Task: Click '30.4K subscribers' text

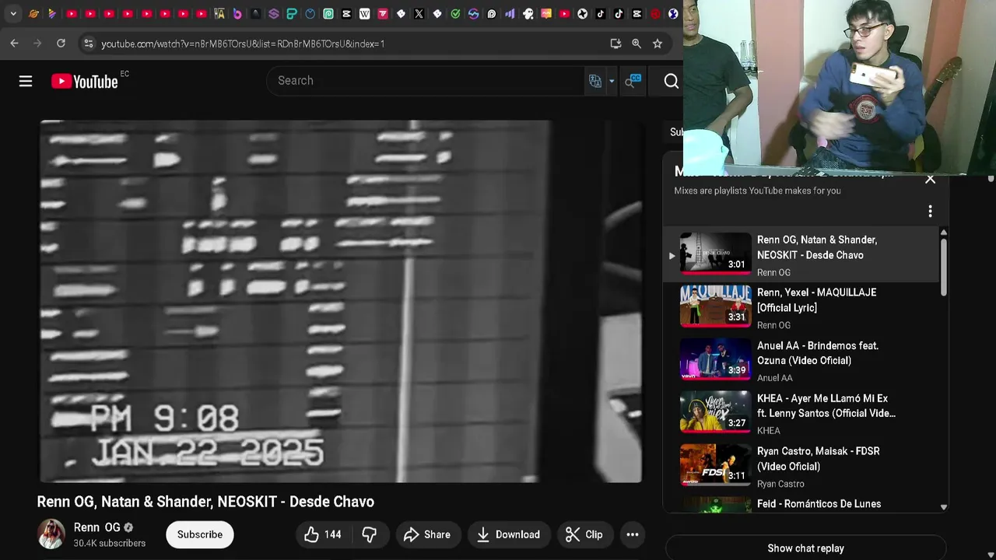Action: click(110, 543)
